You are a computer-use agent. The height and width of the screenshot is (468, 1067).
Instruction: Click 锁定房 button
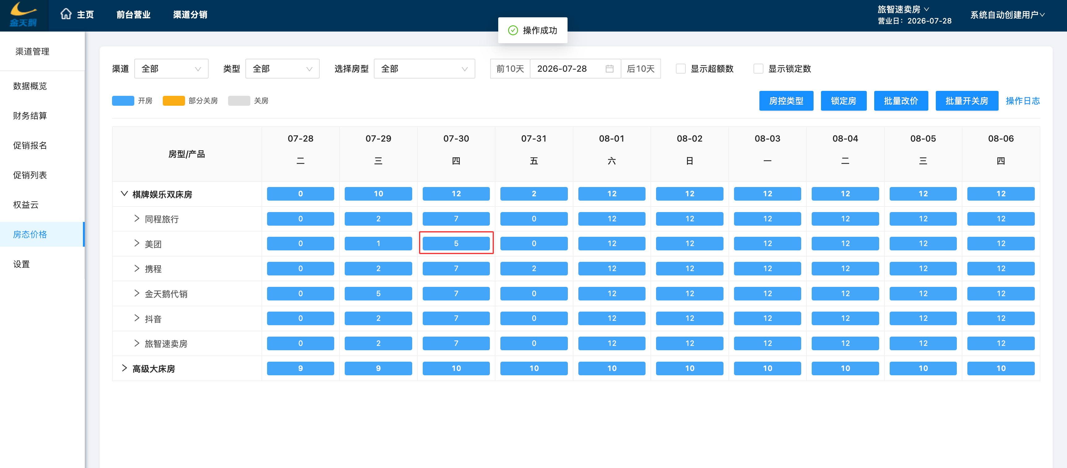point(843,101)
